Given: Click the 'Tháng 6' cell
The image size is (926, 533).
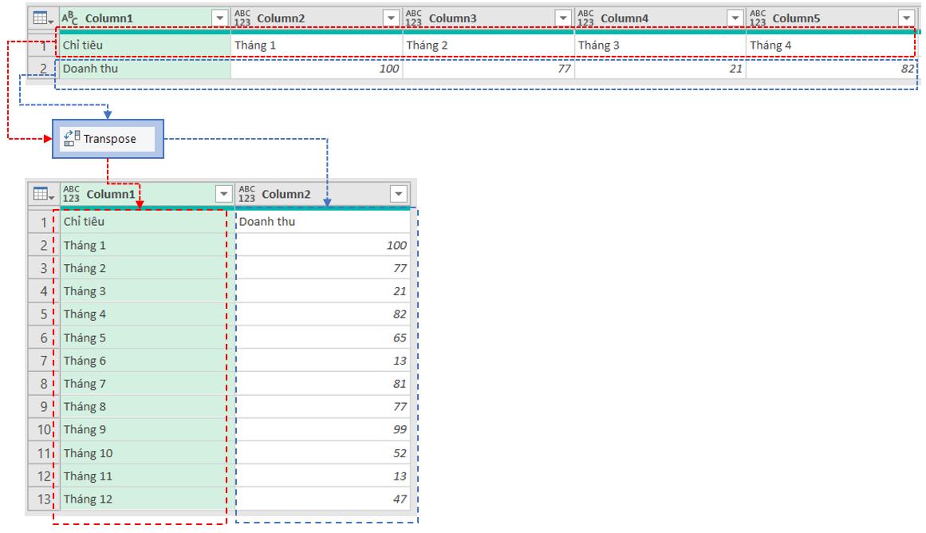Looking at the screenshot, I should [x=147, y=361].
